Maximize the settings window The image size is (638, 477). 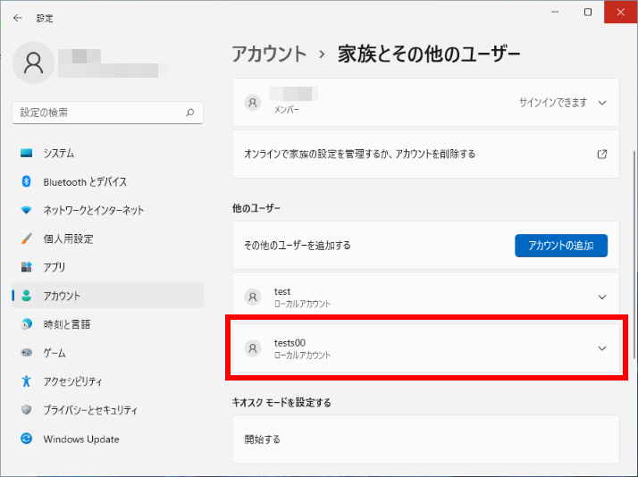coord(588,13)
